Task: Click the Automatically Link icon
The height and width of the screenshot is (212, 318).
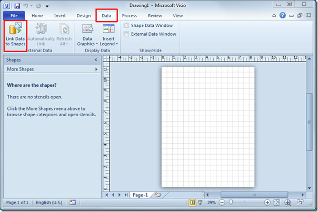Action: point(41,28)
